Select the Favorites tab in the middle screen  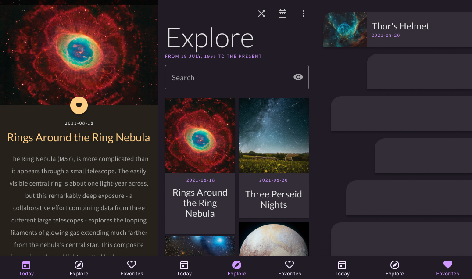tap(290, 268)
